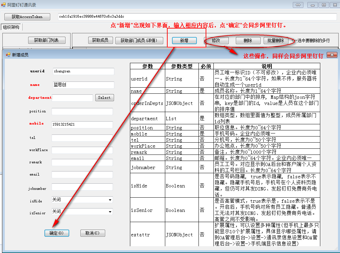The width and height of the screenshot is (340, 253).
Task: Click the 新增 button
Action: pos(184,40)
